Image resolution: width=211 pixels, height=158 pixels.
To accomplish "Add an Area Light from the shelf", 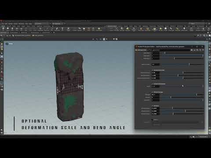I will 128,29.
